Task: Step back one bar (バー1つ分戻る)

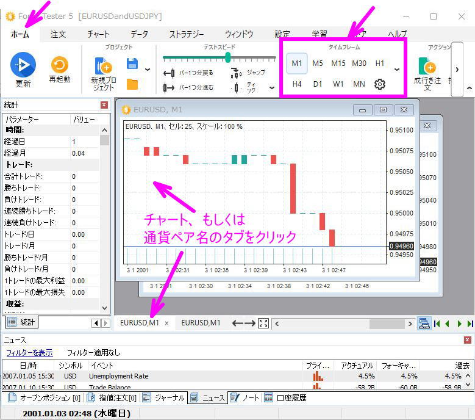Action: [x=188, y=73]
